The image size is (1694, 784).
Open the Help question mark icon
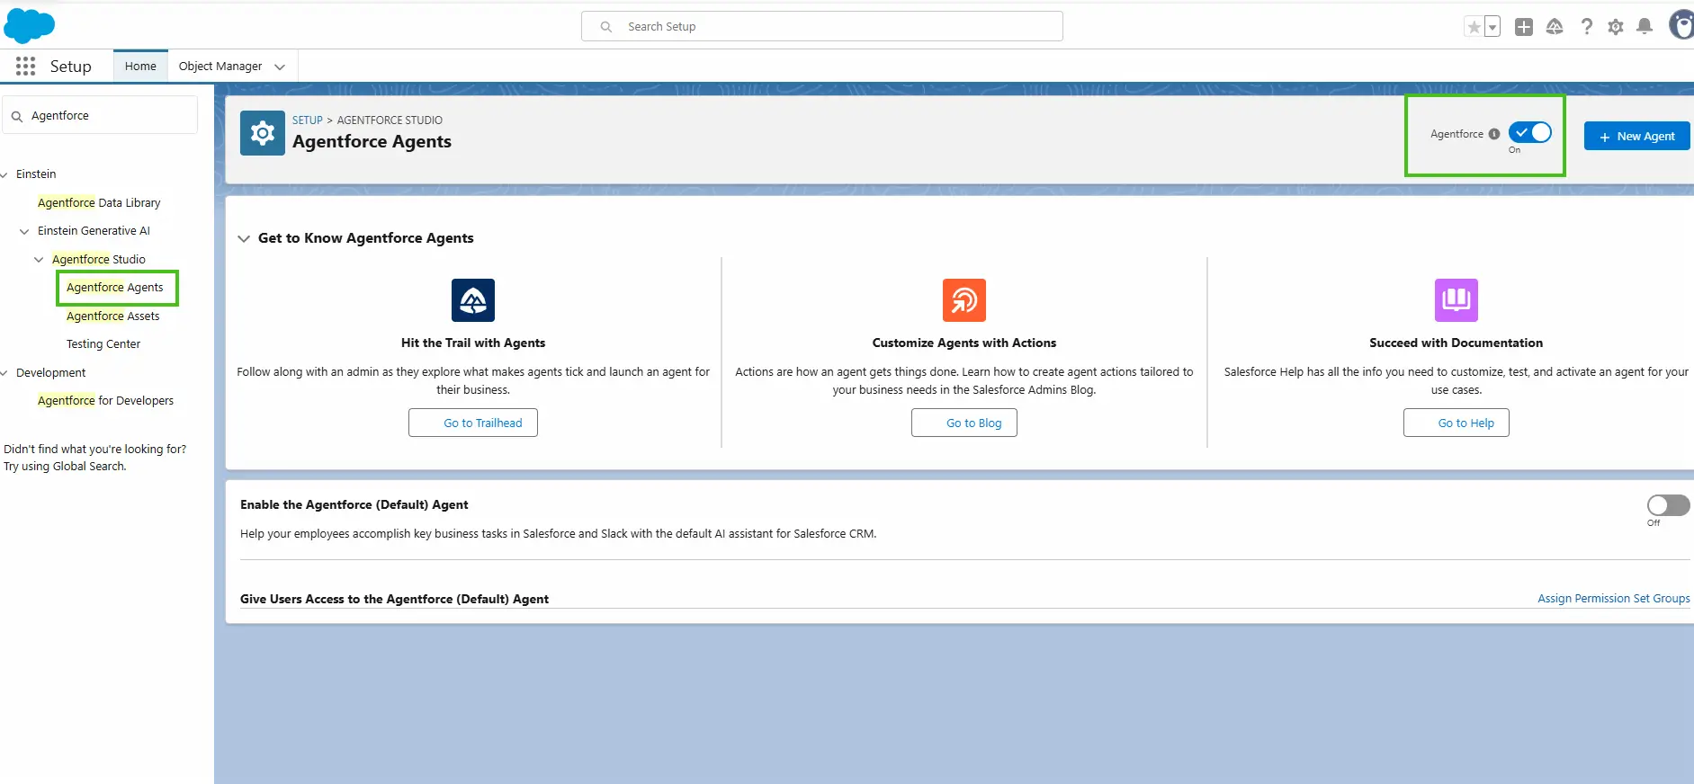[x=1586, y=27]
